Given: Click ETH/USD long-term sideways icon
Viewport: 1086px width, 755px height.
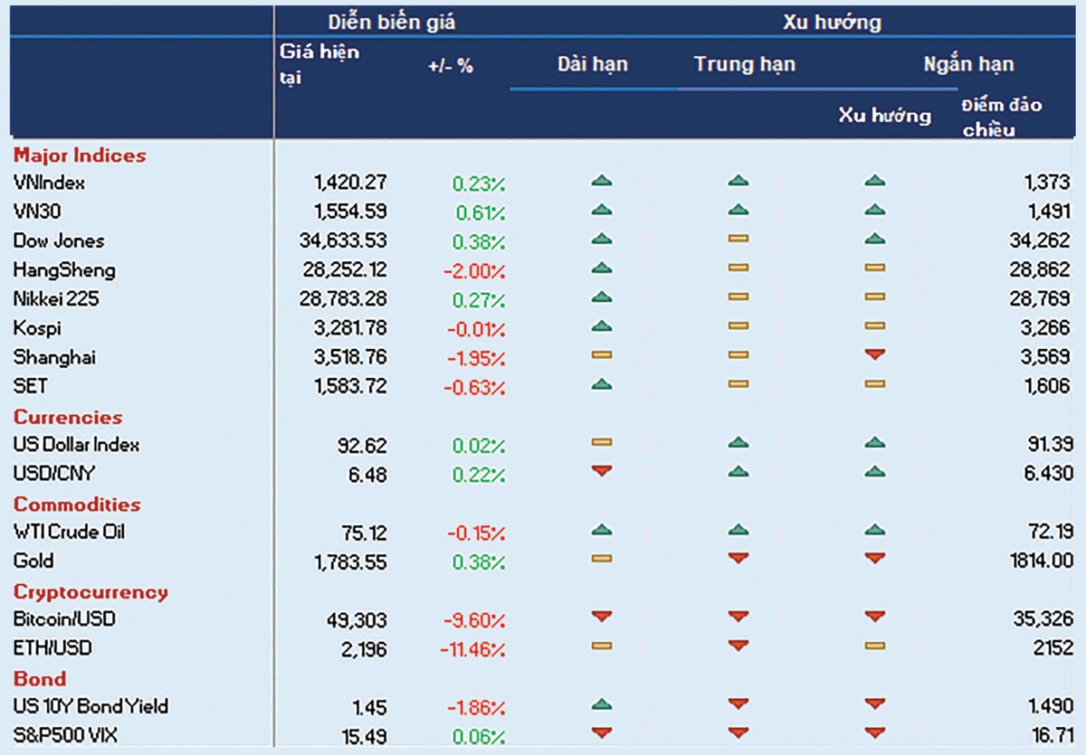Looking at the screenshot, I should pos(602,646).
